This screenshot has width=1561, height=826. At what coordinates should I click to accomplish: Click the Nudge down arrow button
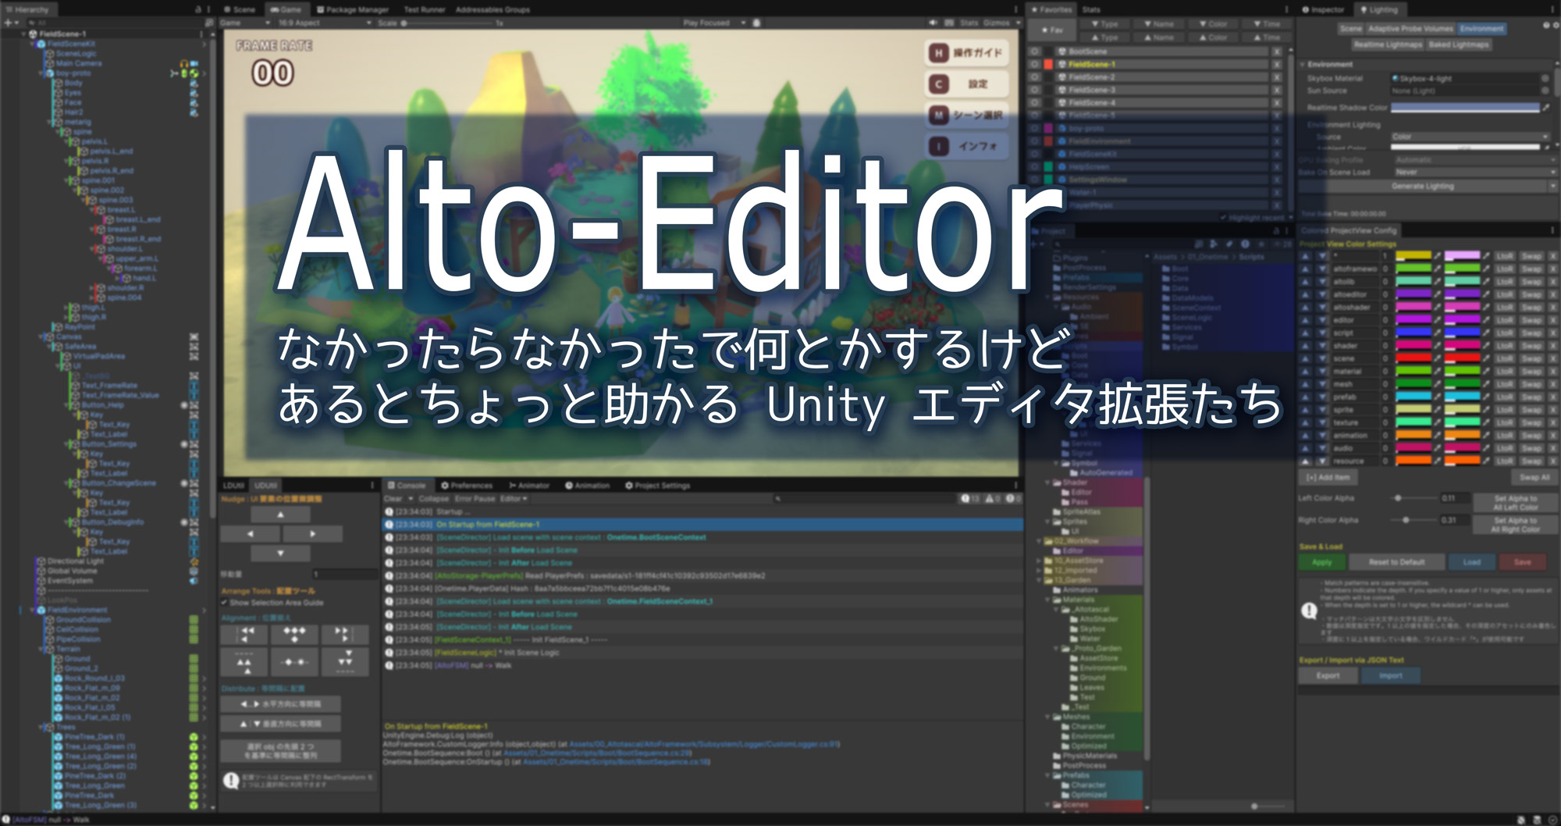point(281,553)
